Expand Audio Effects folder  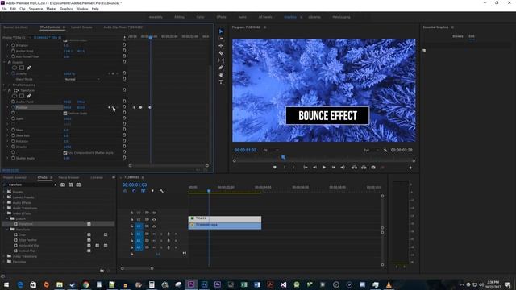pos(4,202)
